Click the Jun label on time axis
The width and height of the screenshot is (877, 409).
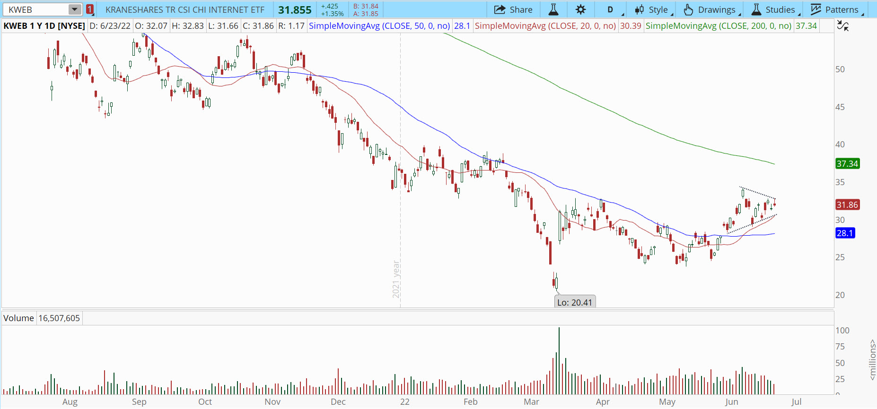(x=732, y=402)
